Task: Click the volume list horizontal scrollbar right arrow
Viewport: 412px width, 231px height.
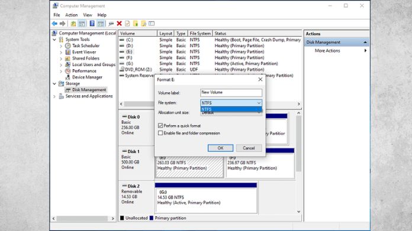Action: point(298,104)
